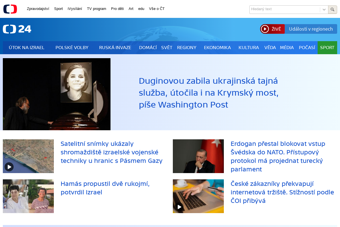The width and height of the screenshot is (340, 227).
Task: Open the Duginová Washington Post headline
Action: coord(209,93)
